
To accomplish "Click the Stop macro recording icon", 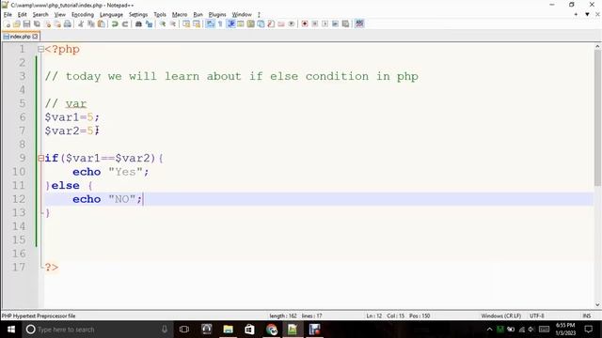I will (x=315, y=24).
